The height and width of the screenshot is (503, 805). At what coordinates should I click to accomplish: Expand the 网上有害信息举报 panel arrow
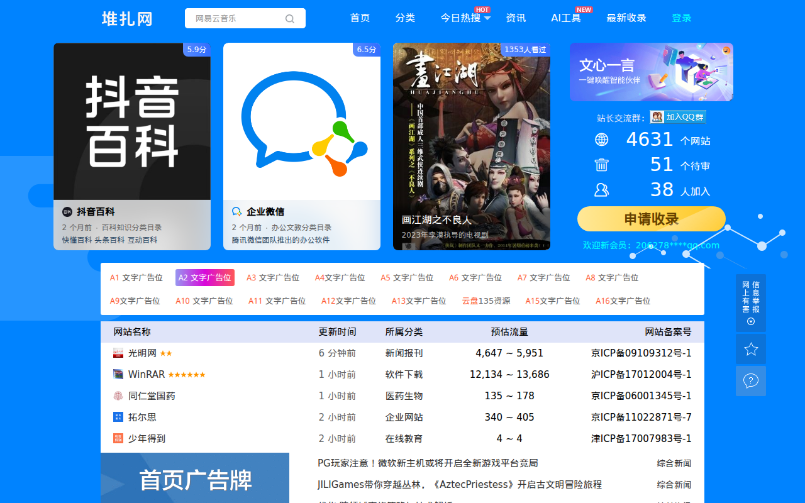[x=751, y=322]
